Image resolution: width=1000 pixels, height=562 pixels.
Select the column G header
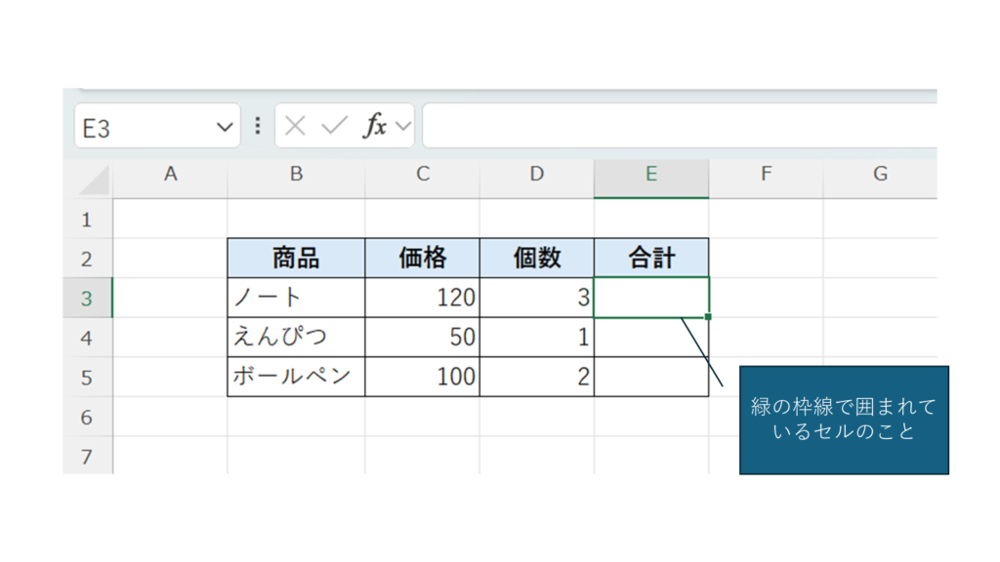pos(880,175)
